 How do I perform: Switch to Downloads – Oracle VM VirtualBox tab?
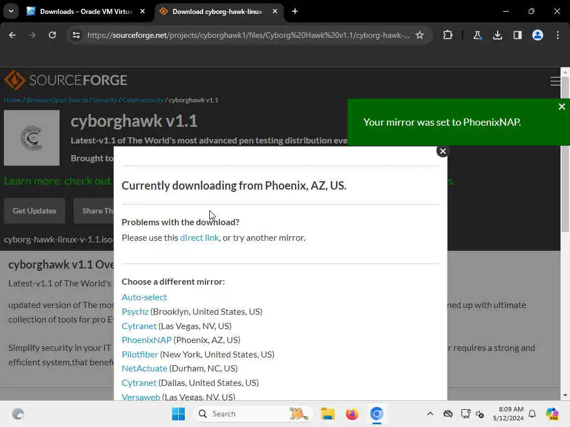coord(86,11)
